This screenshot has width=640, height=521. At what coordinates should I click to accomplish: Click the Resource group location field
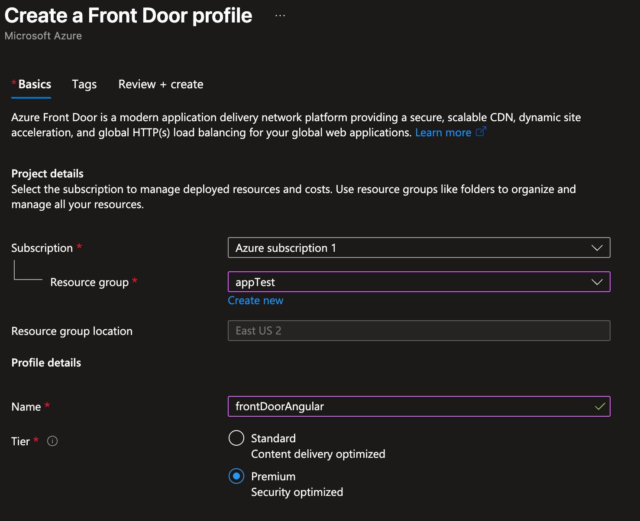coord(419,331)
